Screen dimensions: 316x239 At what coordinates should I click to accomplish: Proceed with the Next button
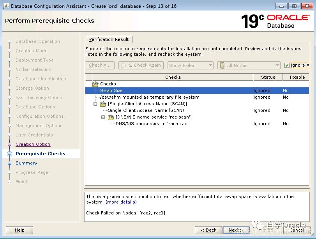click(236, 230)
